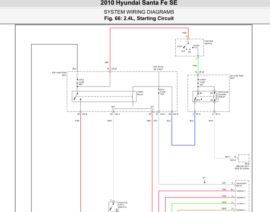Click the "M13-D" connector label
Screen dimensions: 270x212
[x=233, y=160]
